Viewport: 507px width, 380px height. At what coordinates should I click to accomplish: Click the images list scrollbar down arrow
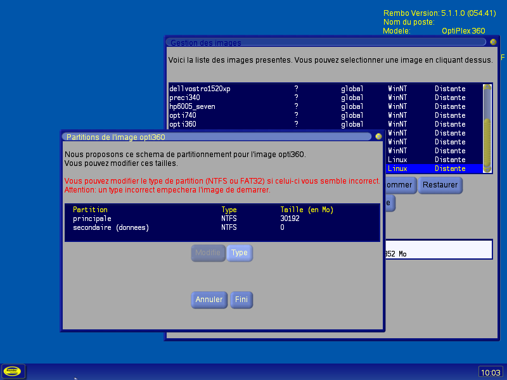487,169
